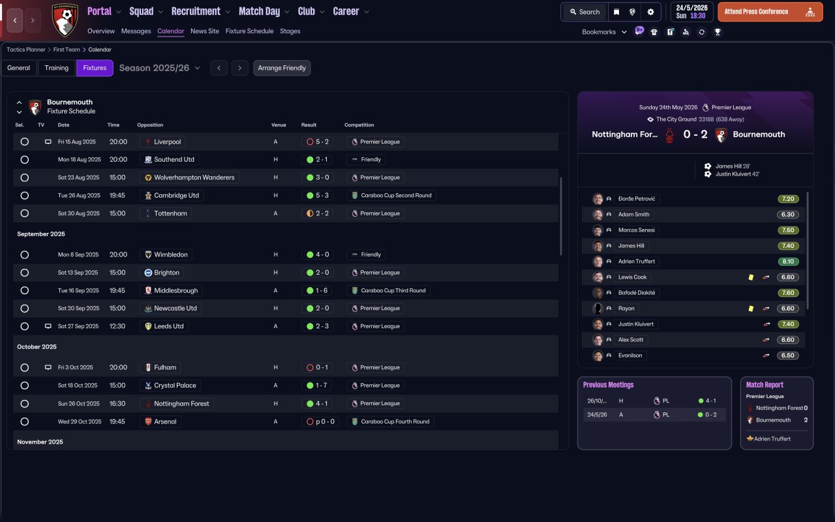The height and width of the screenshot is (522, 835).
Task: Go to next season with right arrow
Action: coord(240,68)
